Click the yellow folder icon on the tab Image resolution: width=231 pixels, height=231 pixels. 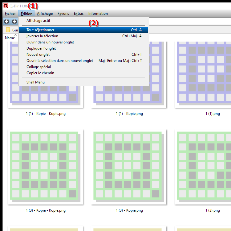point(8,30)
